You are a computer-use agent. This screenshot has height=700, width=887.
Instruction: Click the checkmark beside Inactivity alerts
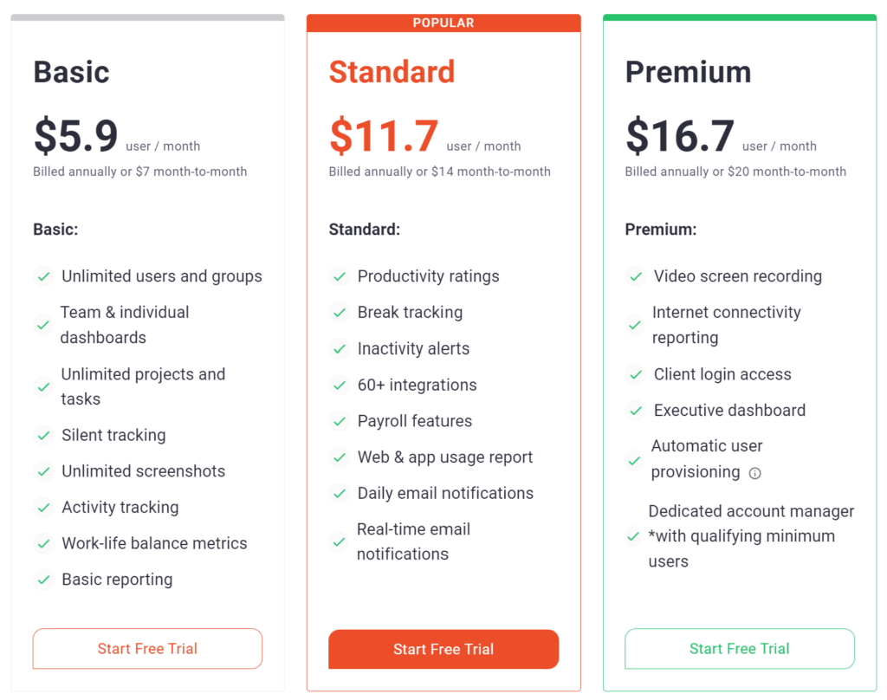click(339, 348)
